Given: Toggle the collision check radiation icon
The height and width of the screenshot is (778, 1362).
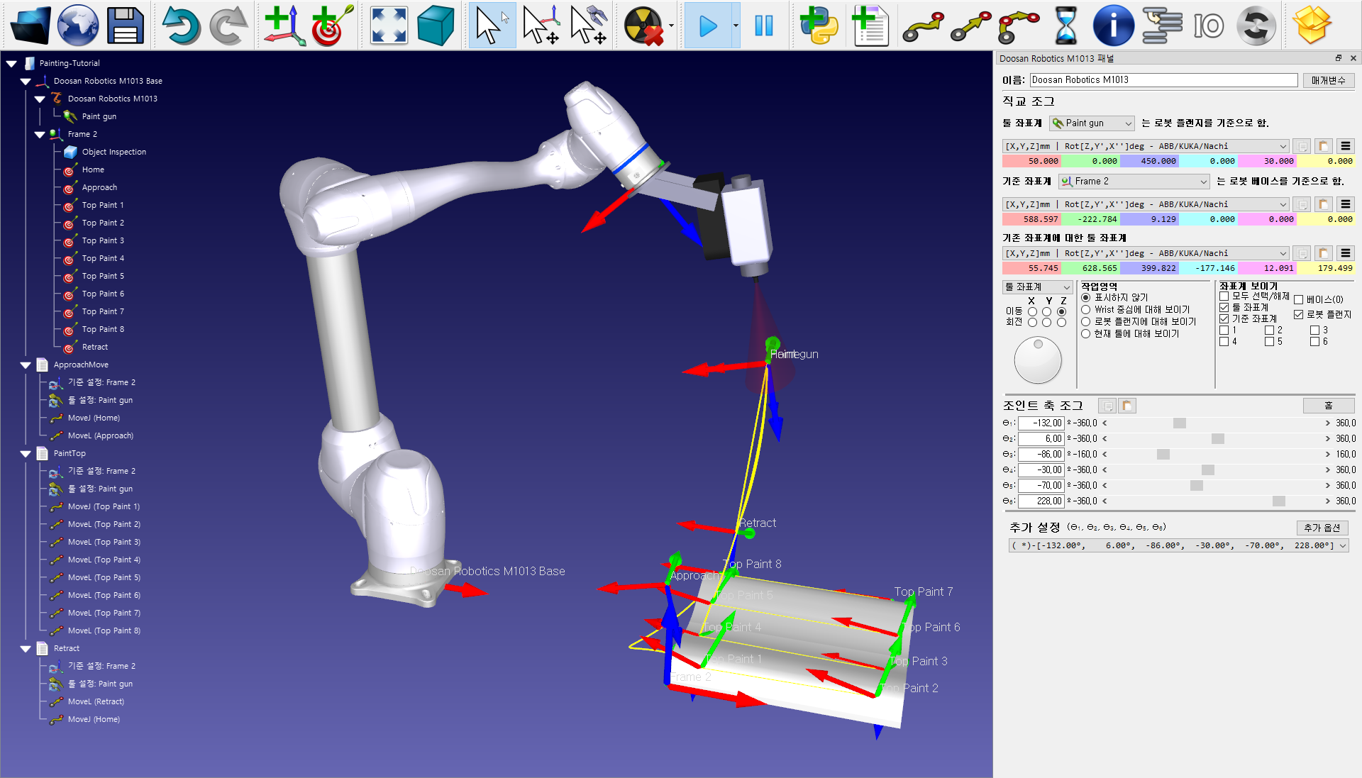Looking at the screenshot, I should coord(643,26).
